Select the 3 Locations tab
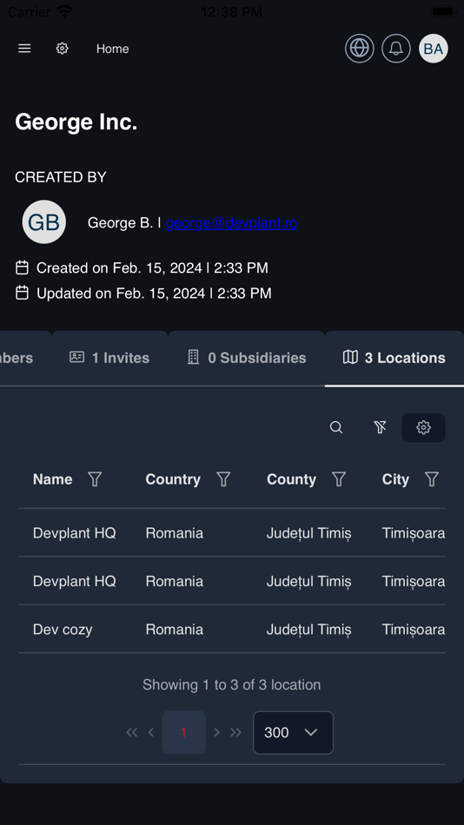 click(x=394, y=359)
